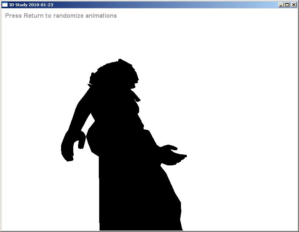The height and width of the screenshot is (232, 299).
Task: Click the date 2010-01-23 in the title
Action: pos(41,5)
